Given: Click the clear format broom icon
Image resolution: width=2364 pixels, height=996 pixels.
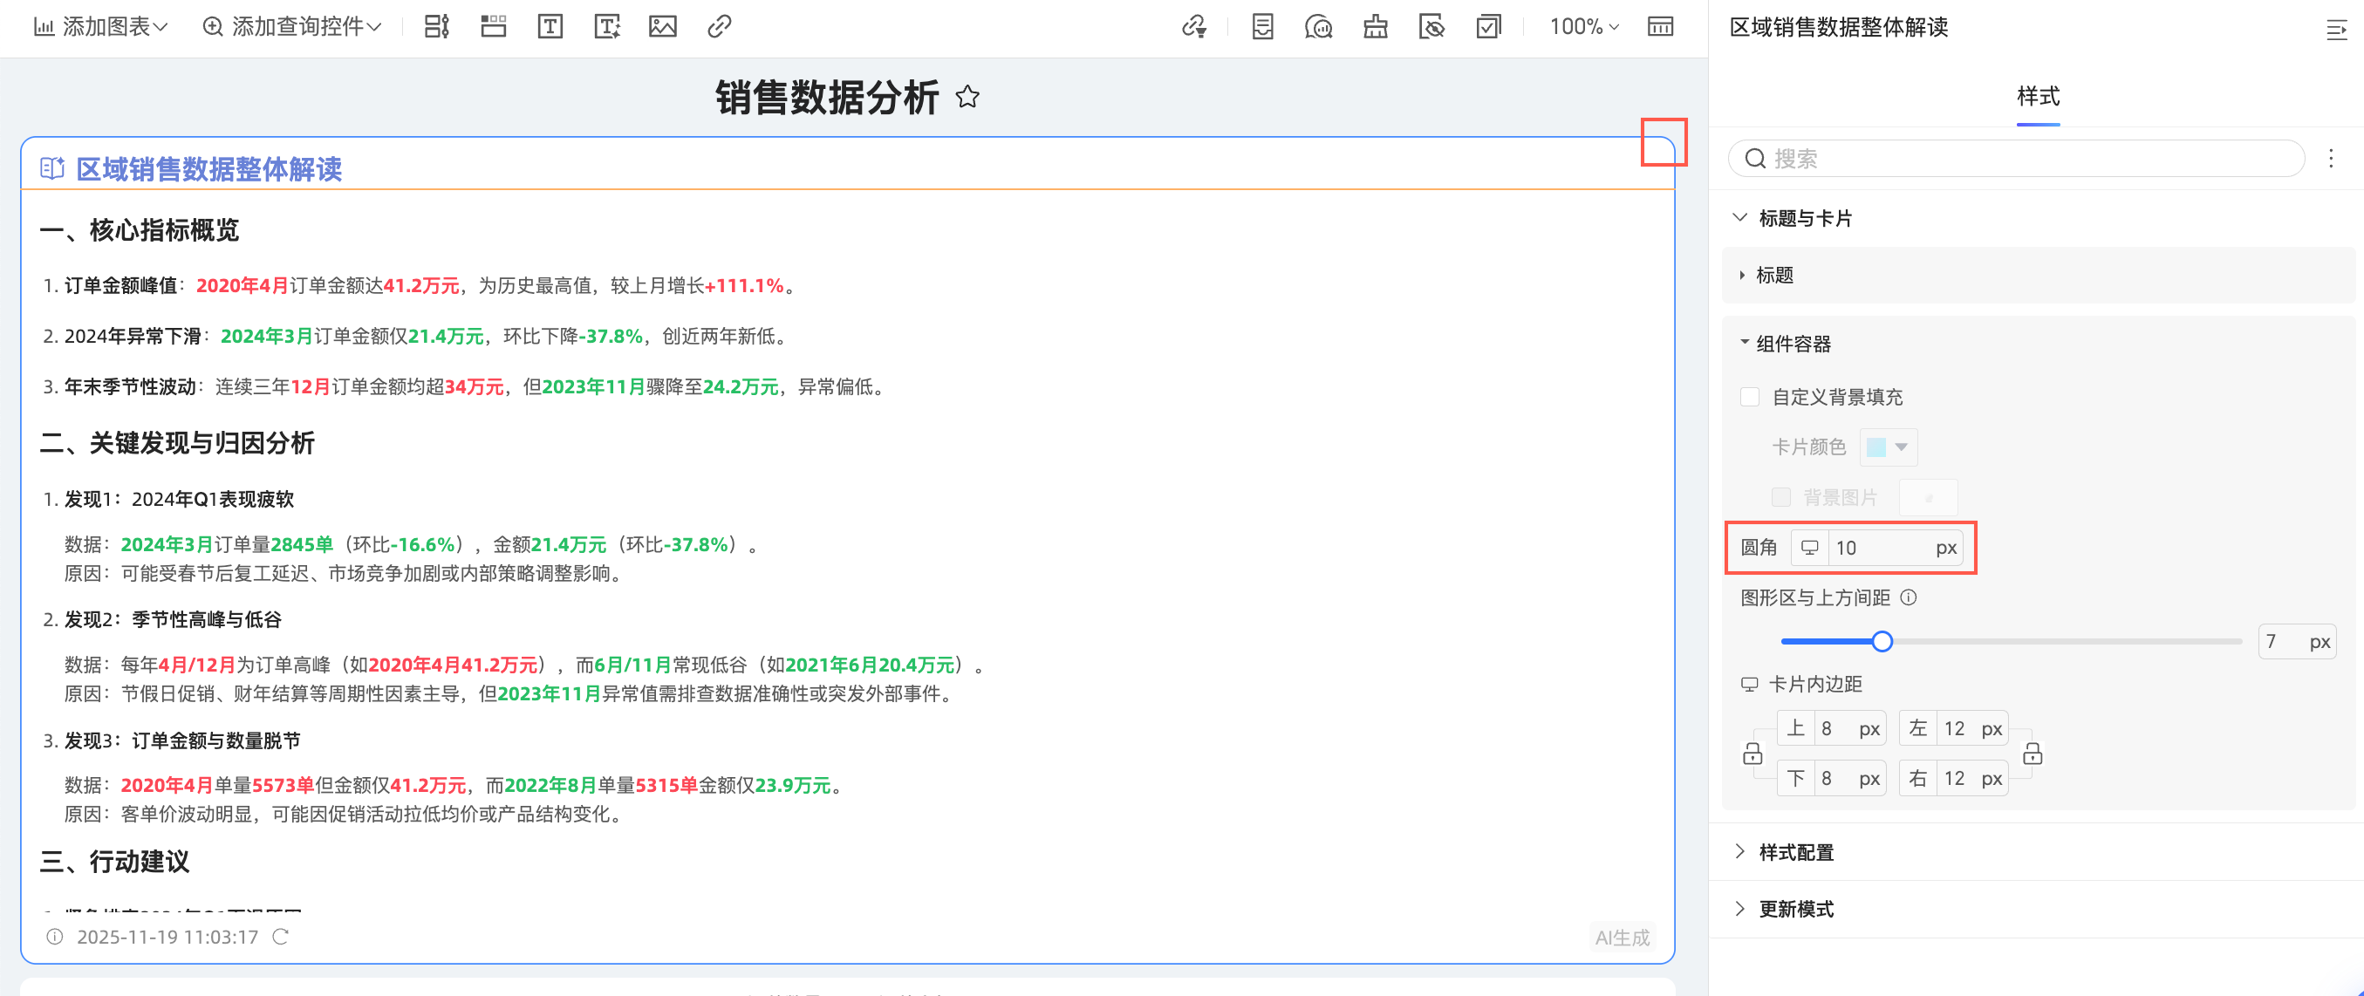Looking at the screenshot, I should click(1375, 26).
